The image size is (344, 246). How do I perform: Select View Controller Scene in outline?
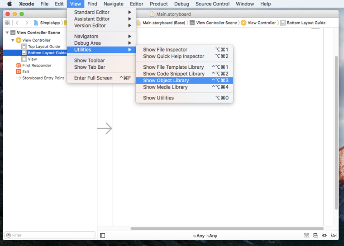[38, 33]
